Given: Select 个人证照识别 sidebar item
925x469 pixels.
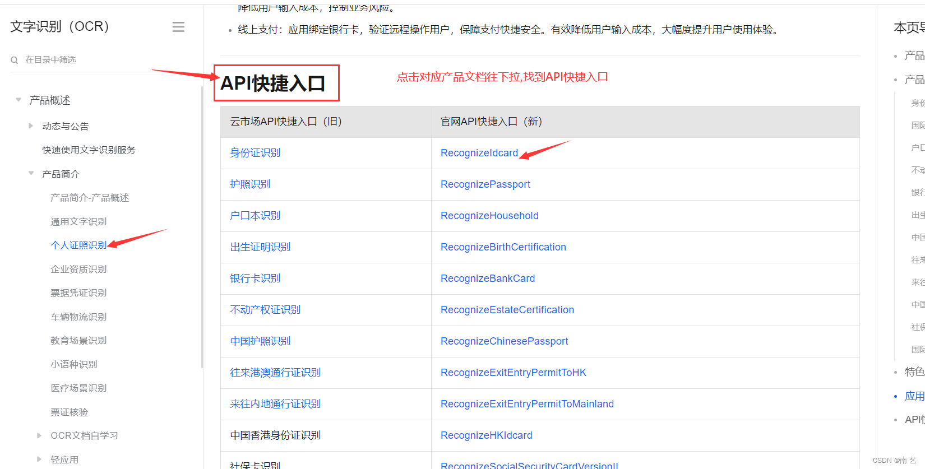Looking at the screenshot, I should click(x=78, y=245).
